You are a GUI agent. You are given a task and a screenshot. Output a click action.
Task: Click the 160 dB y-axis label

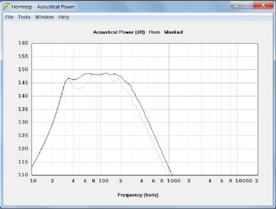coord(23,43)
